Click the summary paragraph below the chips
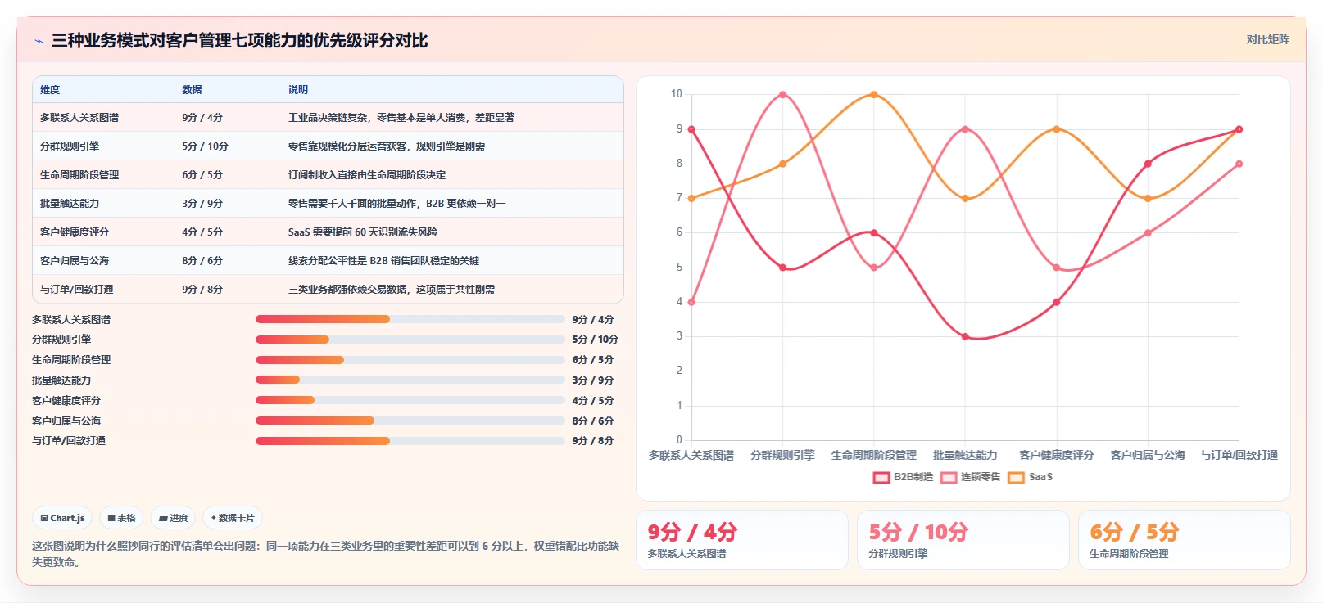 pos(325,554)
